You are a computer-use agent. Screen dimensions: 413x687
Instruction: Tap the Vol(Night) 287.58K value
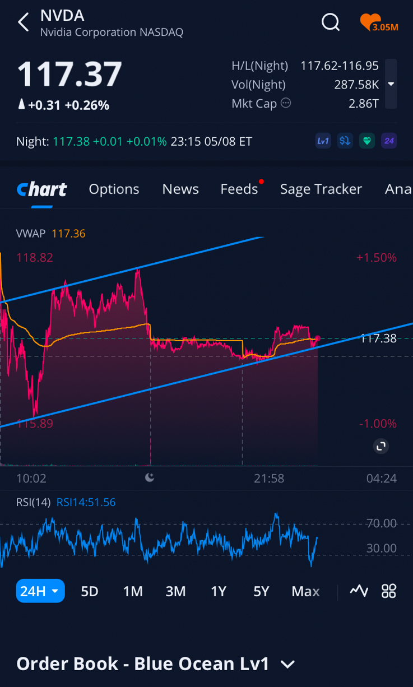pos(357,85)
